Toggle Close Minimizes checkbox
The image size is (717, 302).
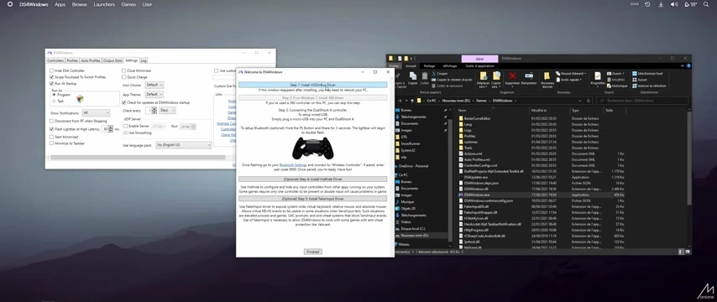click(124, 70)
